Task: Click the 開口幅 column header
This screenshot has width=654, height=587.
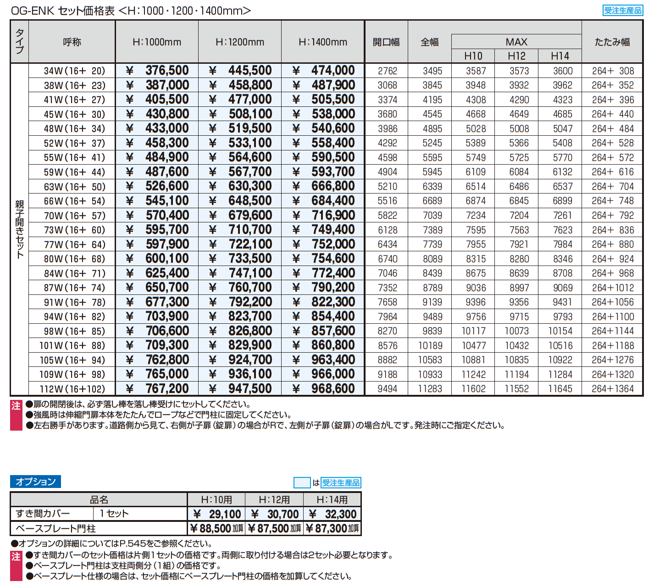Action: 387,42
